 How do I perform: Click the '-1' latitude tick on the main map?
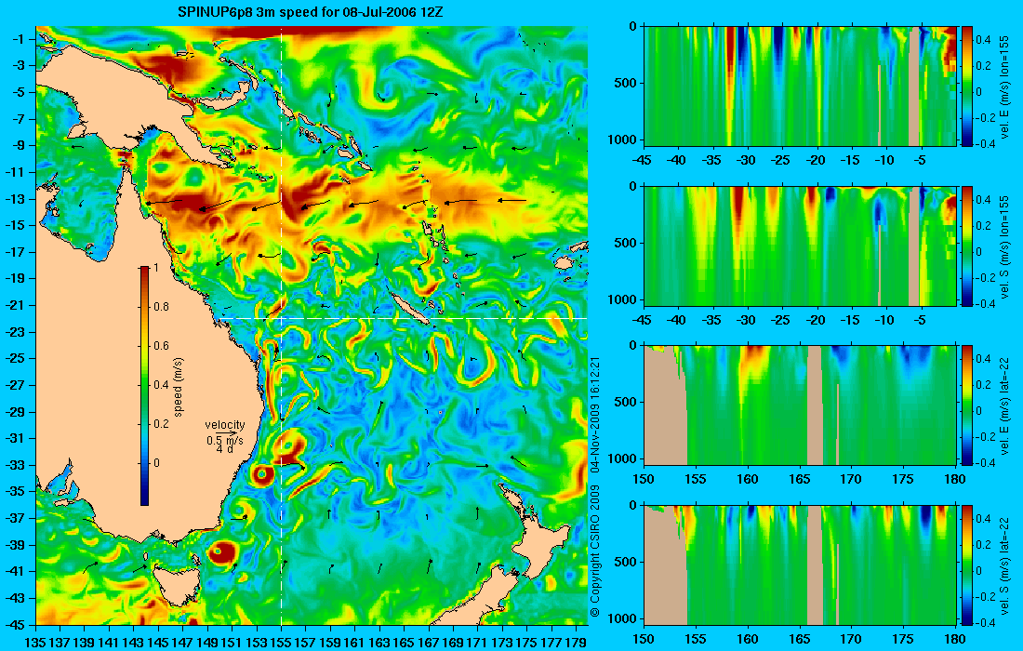[18, 39]
